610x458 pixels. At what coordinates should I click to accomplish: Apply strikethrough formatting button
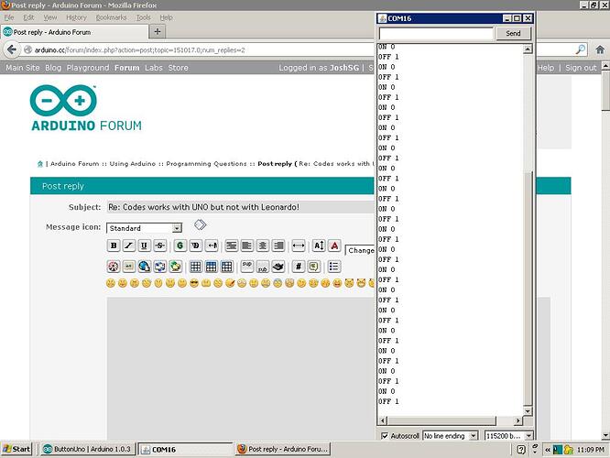coord(160,245)
